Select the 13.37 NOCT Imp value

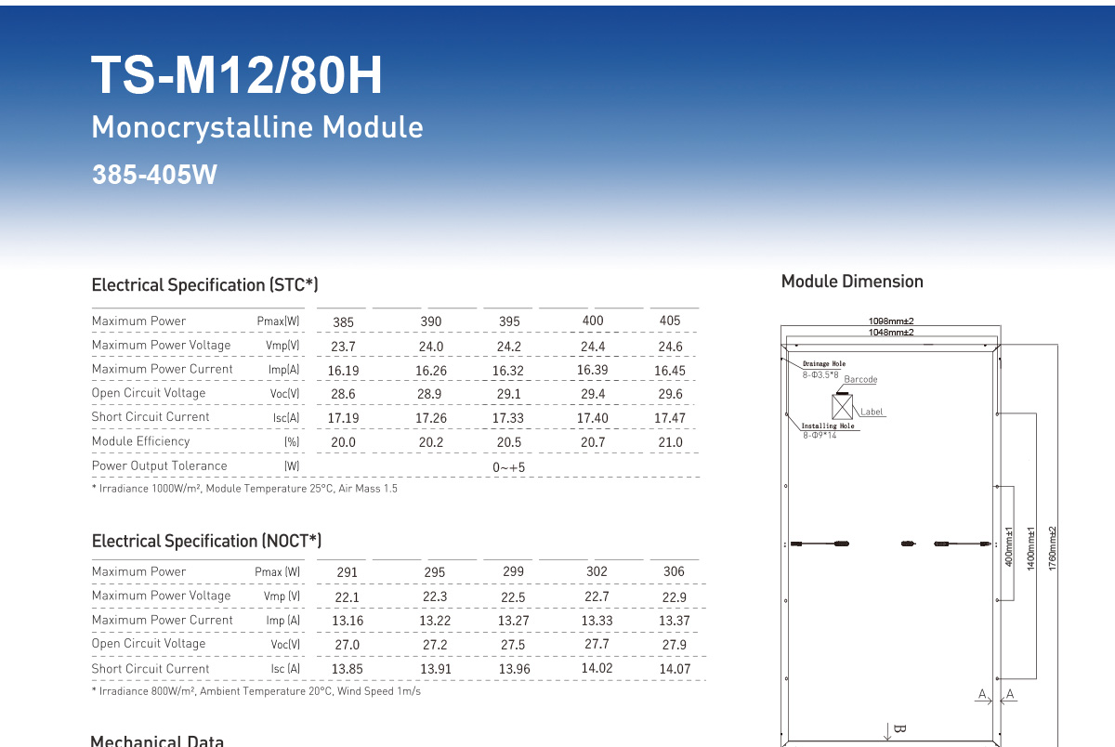tap(675, 621)
